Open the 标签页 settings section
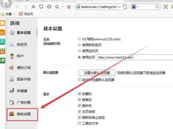 [22, 45]
